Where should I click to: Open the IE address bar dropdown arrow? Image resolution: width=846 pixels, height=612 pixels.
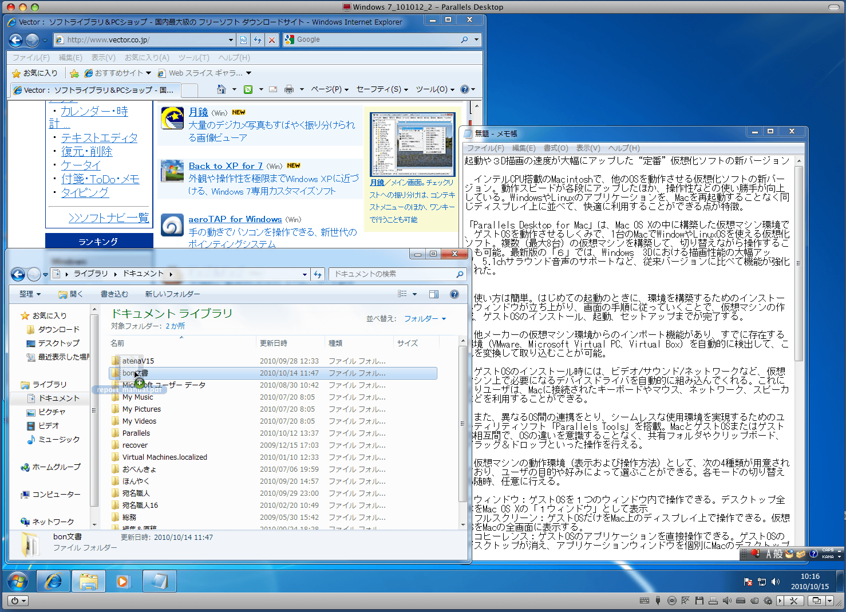(231, 40)
